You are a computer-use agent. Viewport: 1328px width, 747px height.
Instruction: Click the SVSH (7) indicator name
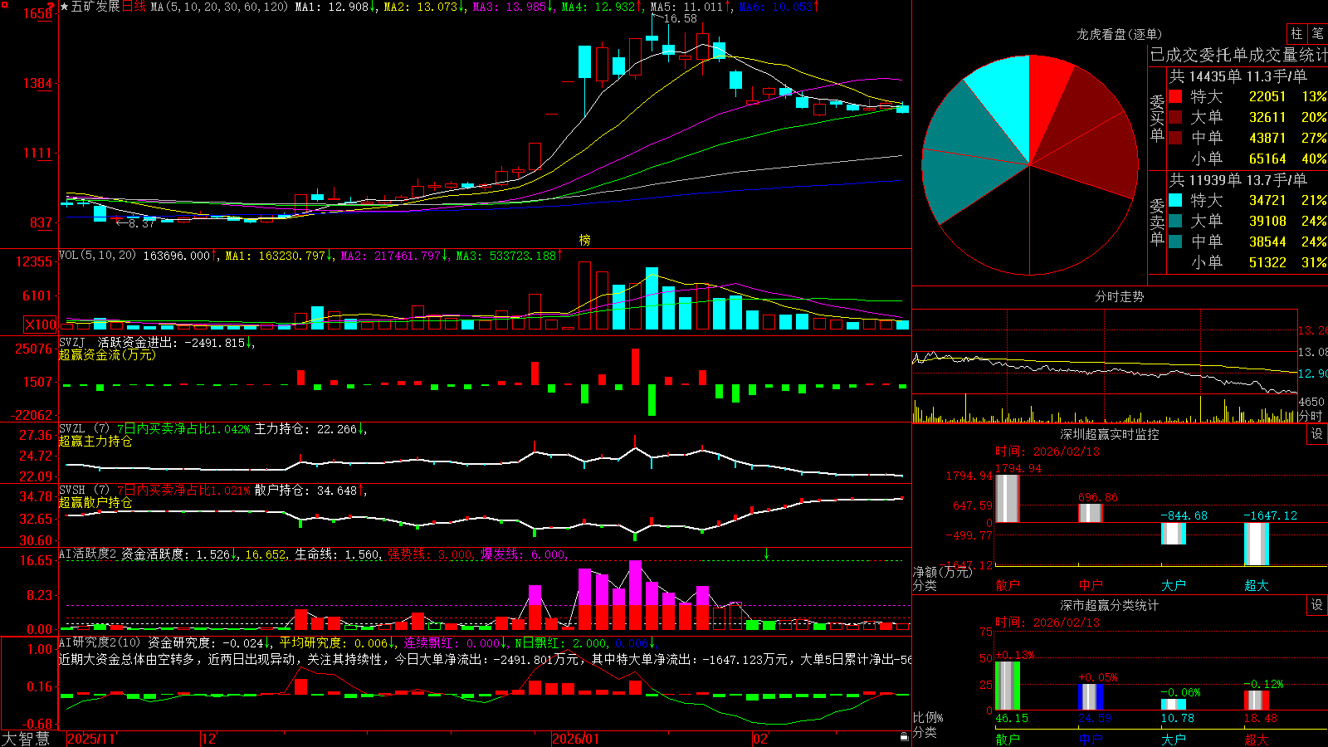click(84, 491)
